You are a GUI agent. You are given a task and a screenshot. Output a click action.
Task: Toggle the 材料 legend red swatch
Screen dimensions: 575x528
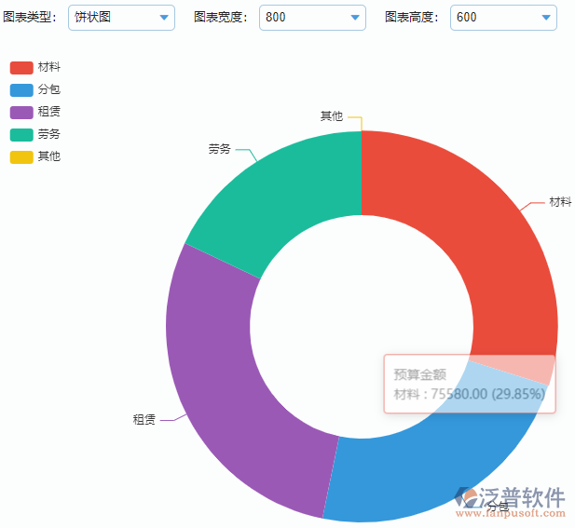pyautogui.click(x=21, y=68)
